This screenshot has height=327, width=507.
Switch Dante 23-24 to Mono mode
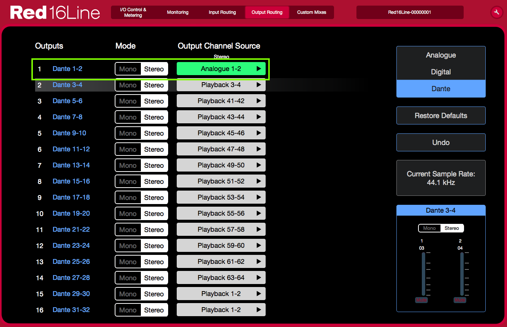(128, 246)
